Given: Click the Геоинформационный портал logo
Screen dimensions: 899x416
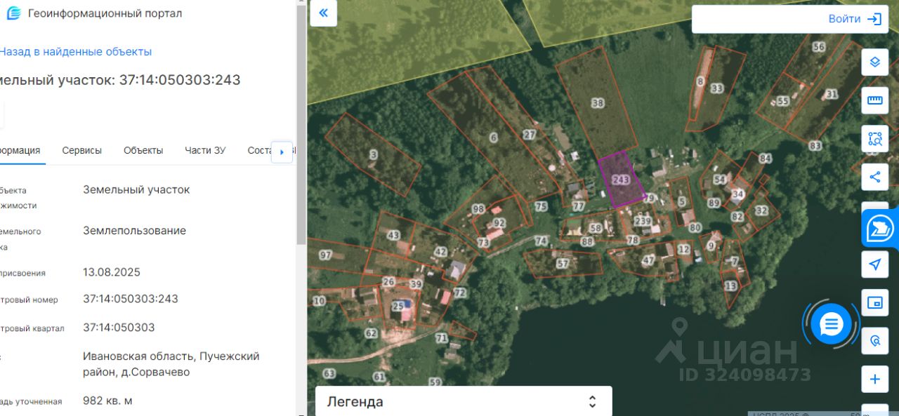Looking at the screenshot, I should (13, 13).
